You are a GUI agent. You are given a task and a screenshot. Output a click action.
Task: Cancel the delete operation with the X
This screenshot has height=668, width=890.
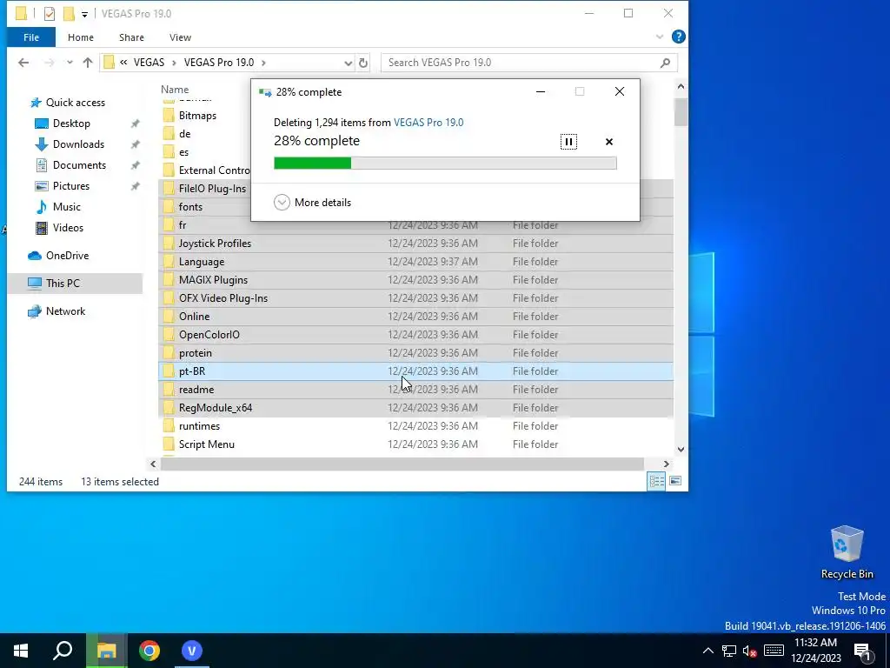609,142
